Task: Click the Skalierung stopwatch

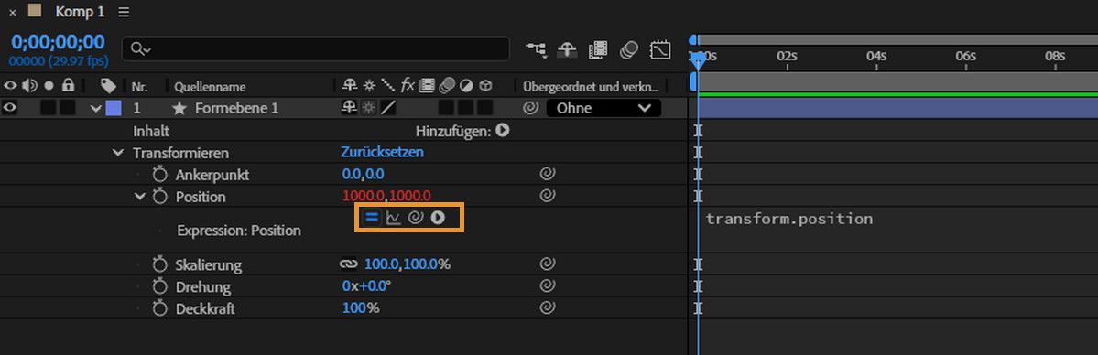Action: click(160, 264)
